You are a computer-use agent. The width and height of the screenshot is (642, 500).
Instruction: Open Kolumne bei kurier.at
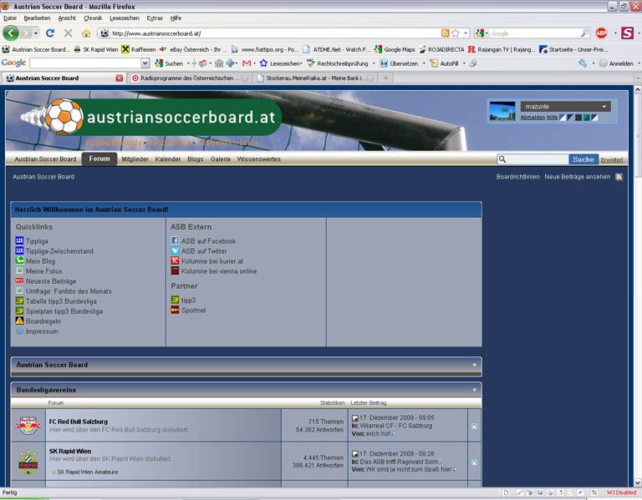pos(212,261)
